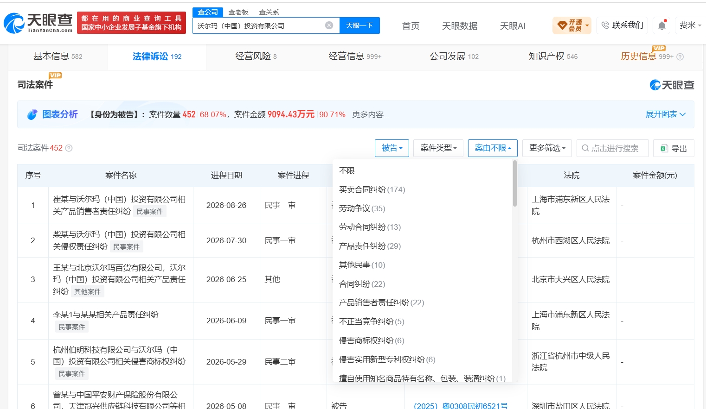This screenshot has height=409, width=706.
Task: Expand charts via 展开图表
Action: click(666, 114)
